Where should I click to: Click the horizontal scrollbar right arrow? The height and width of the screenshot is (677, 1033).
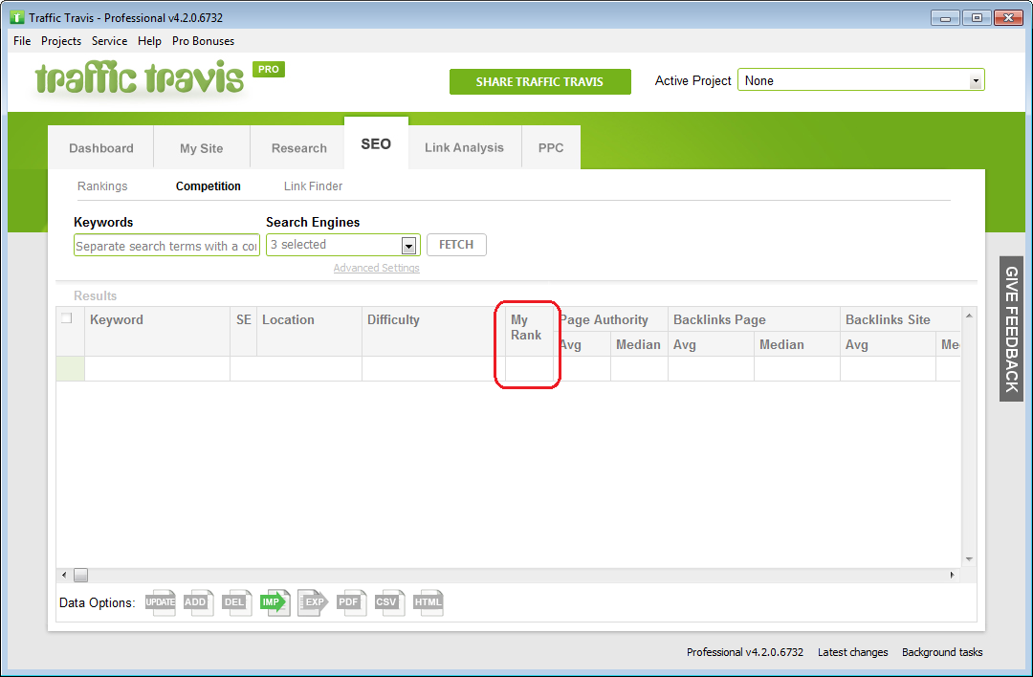click(x=952, y=575)
